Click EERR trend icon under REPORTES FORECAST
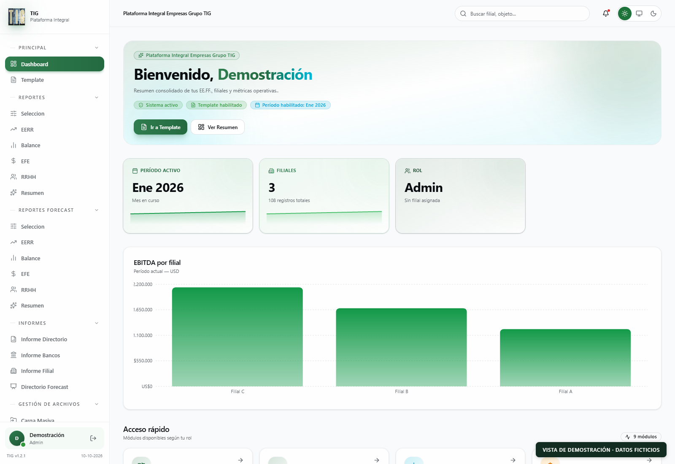 click(x=13, y=243)
